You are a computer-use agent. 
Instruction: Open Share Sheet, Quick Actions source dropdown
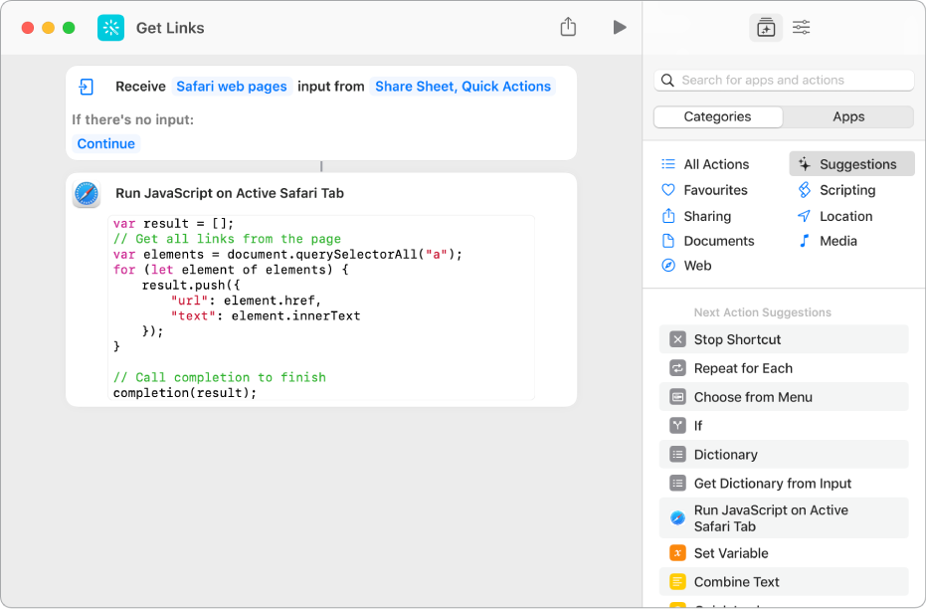pyautogui.click(x=463, y=87)
